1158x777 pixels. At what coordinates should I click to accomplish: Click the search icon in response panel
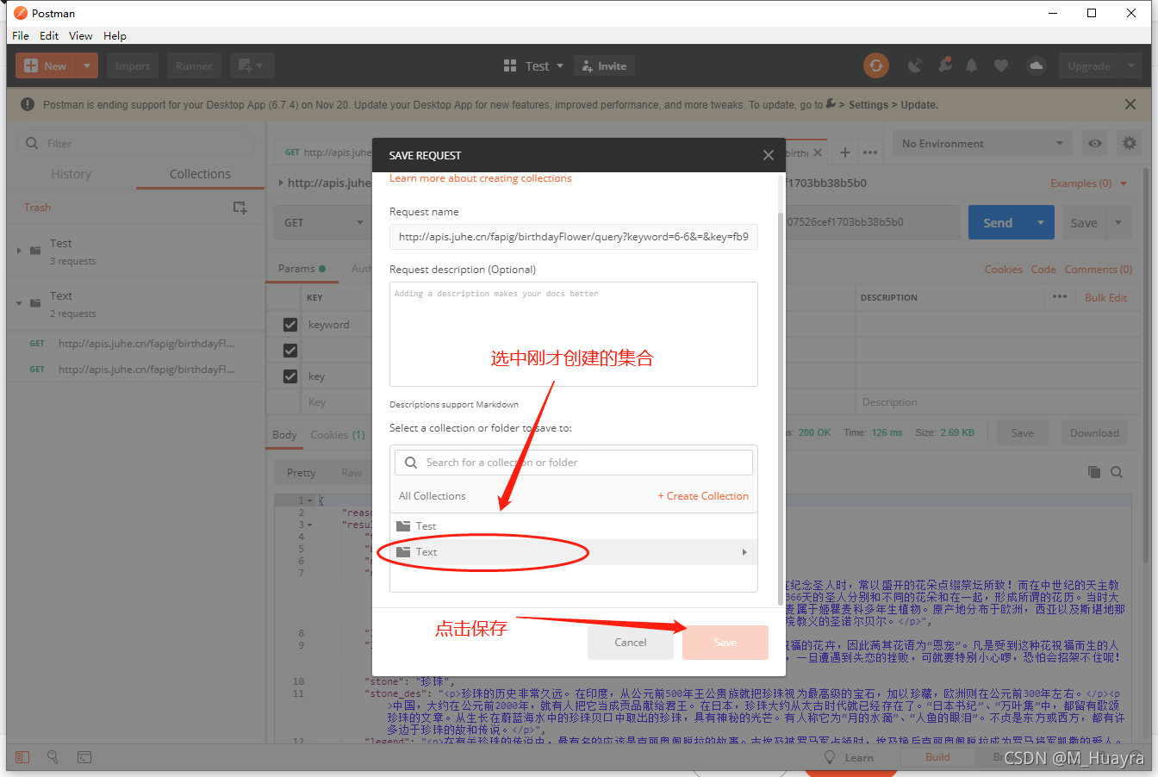click(1117, 472)
